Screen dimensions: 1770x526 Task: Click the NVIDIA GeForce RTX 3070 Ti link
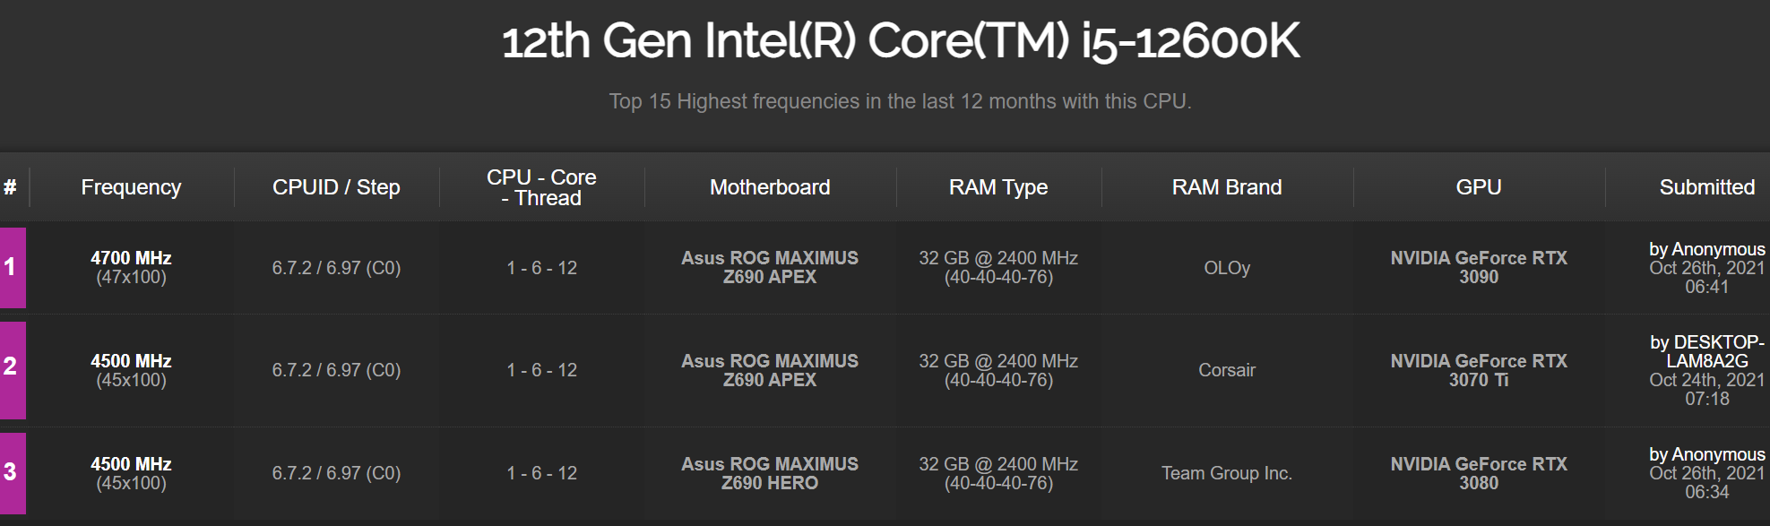pos(1478,370)
